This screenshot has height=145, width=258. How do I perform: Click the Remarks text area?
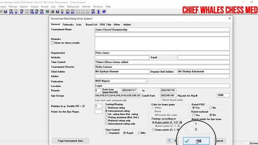[x=162, y=44]
